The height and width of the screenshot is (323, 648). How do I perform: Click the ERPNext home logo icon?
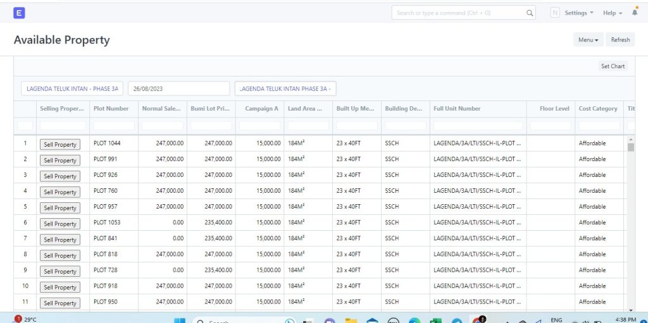(19, 13)
